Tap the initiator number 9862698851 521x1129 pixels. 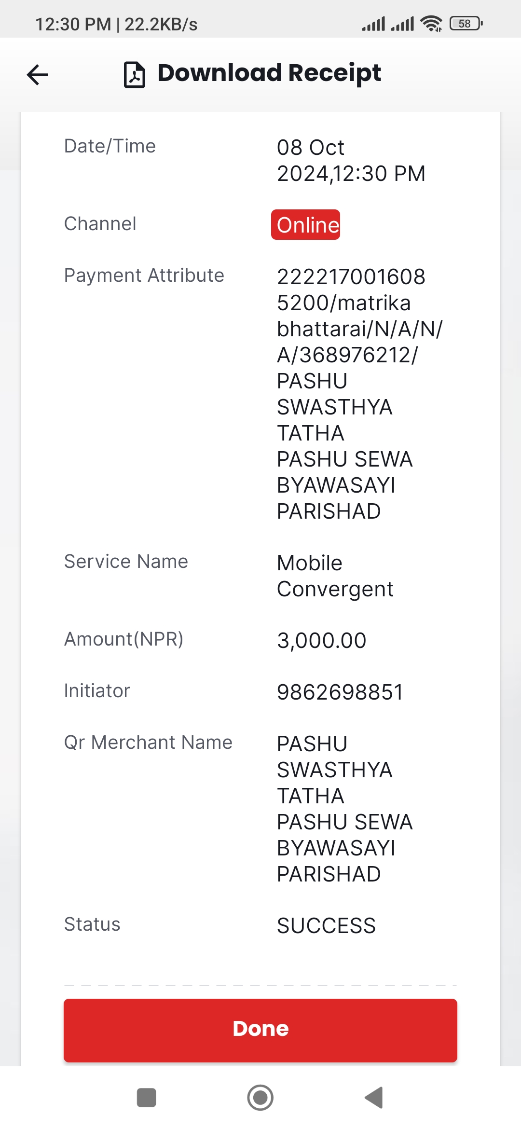click(340, 692)
